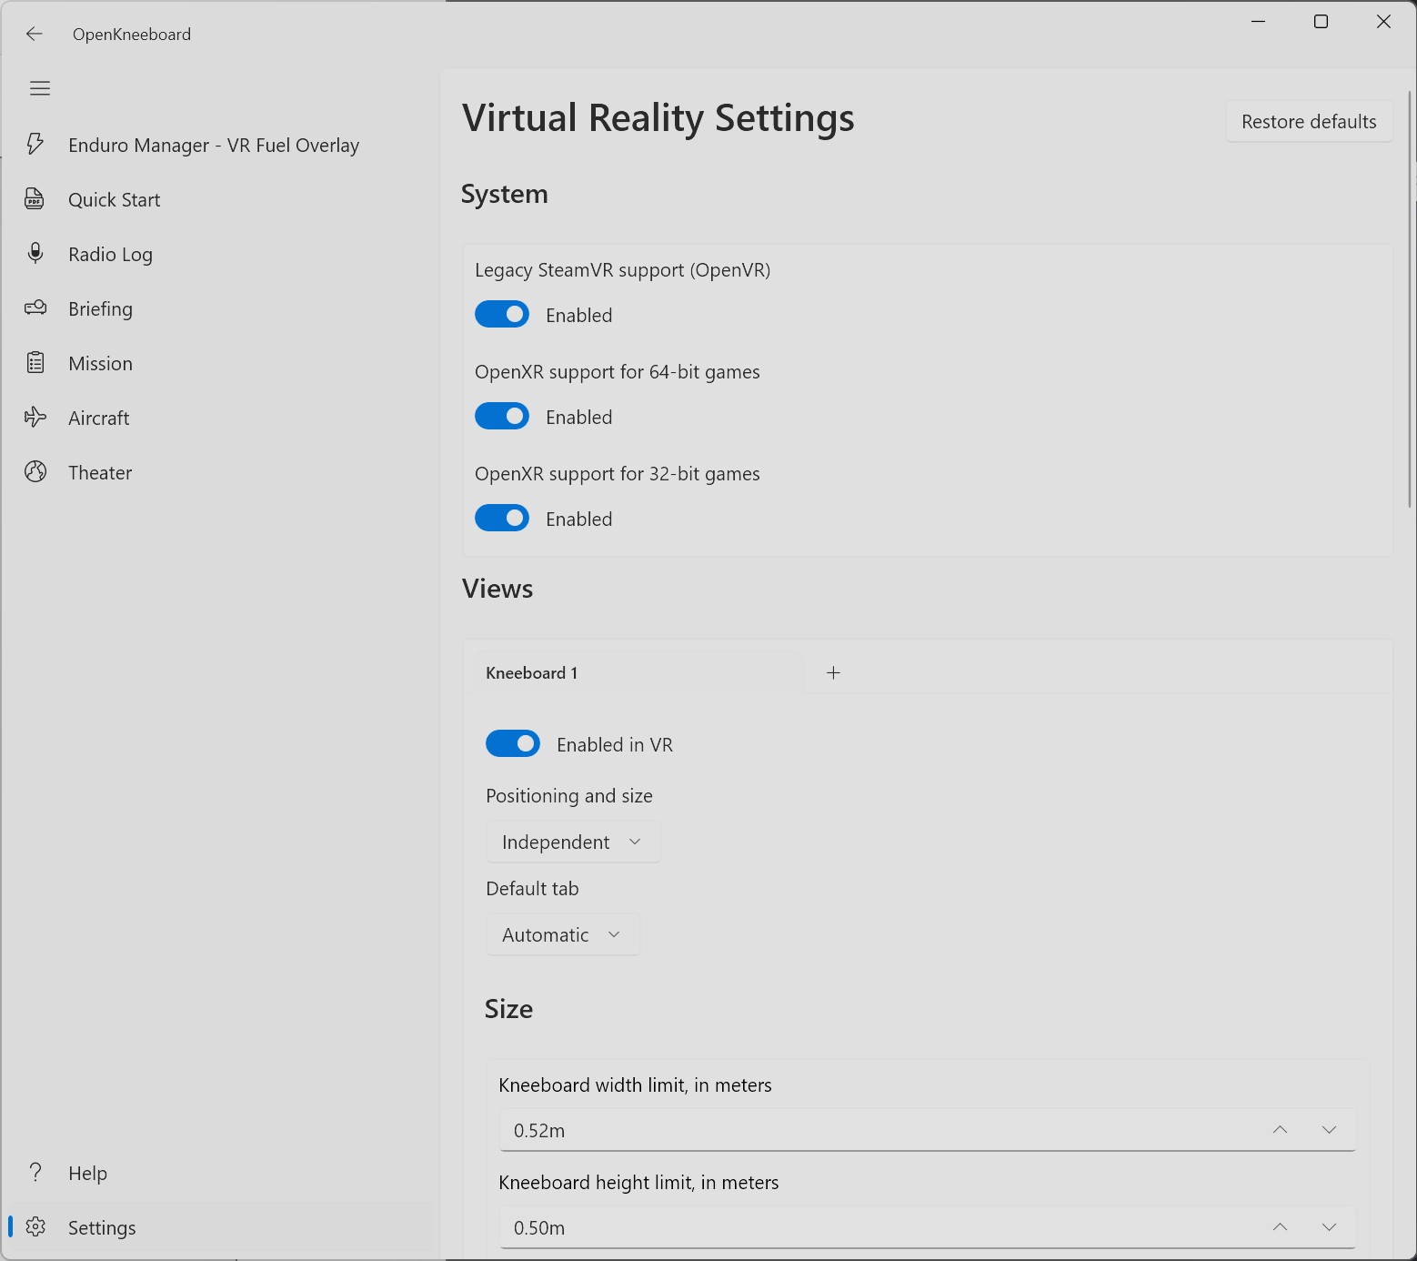Add a new kneeboard view with plus icon
This screenshot has height=1261, width=1417.
coord(833,672)
